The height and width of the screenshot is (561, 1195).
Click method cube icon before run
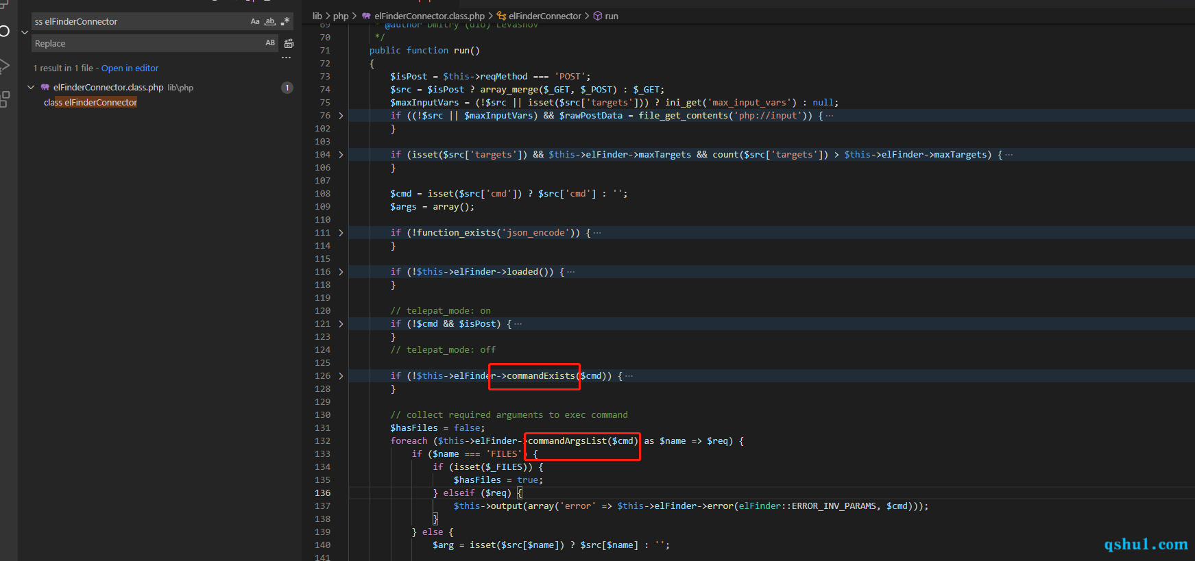[x=598, y=16]
